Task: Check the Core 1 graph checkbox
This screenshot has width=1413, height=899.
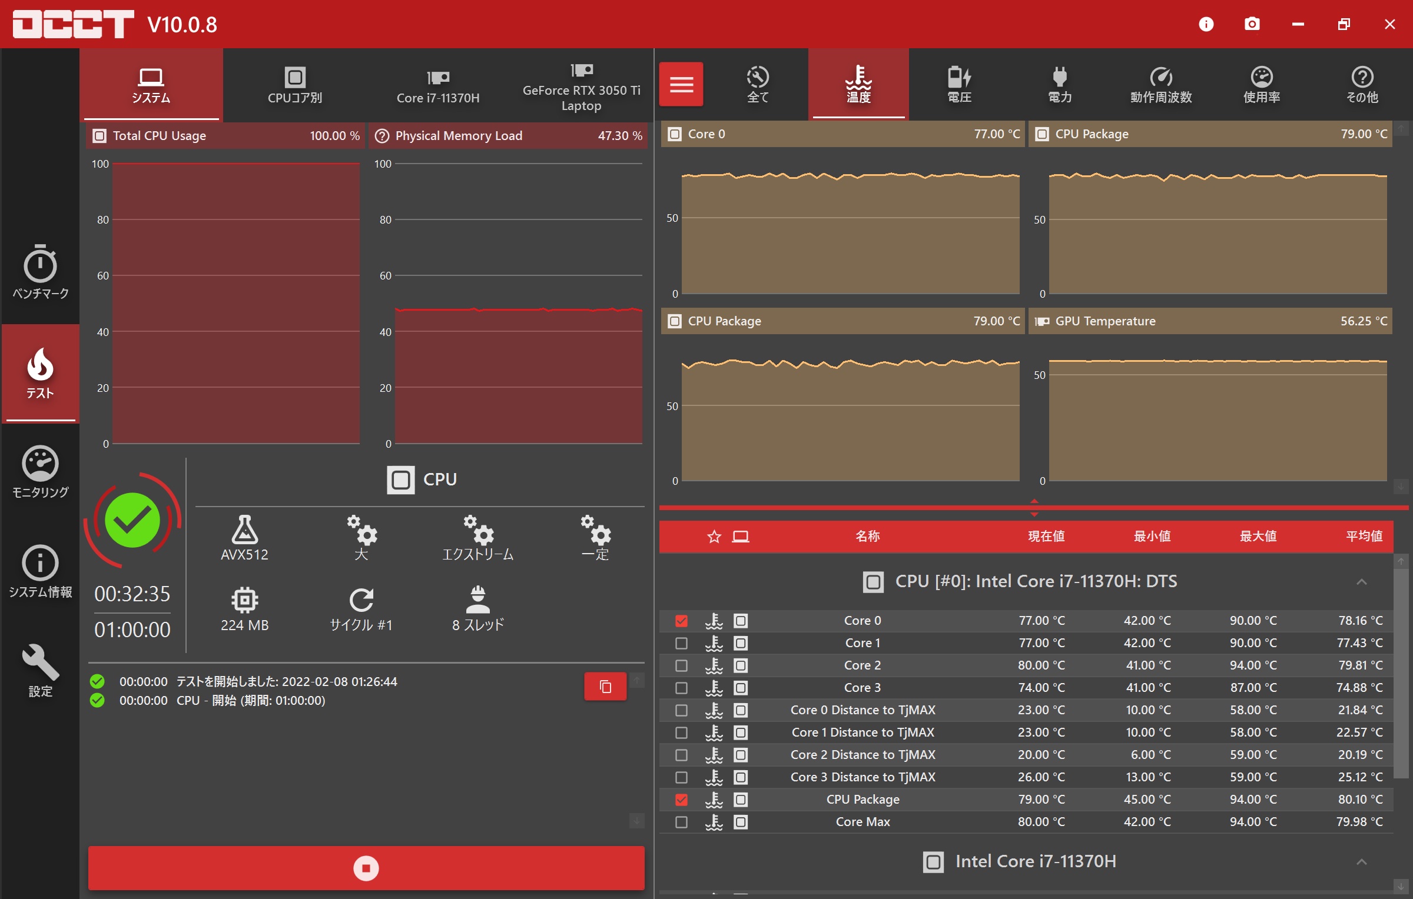Action: (x=681, y=643)
